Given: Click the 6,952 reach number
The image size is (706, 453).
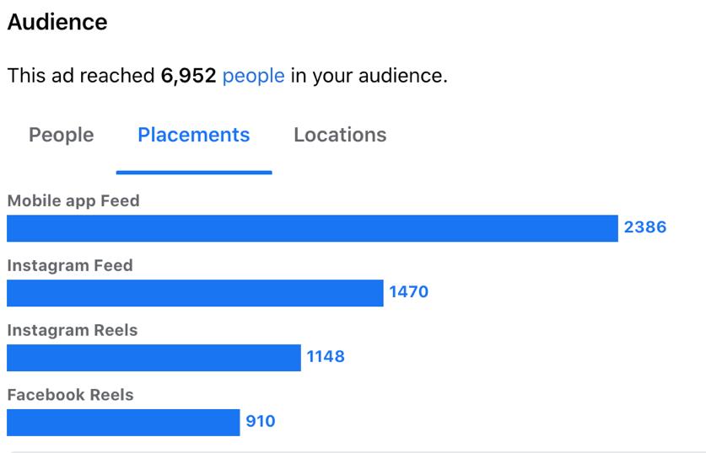Looking at the screenshot, I should coord(188,76).
